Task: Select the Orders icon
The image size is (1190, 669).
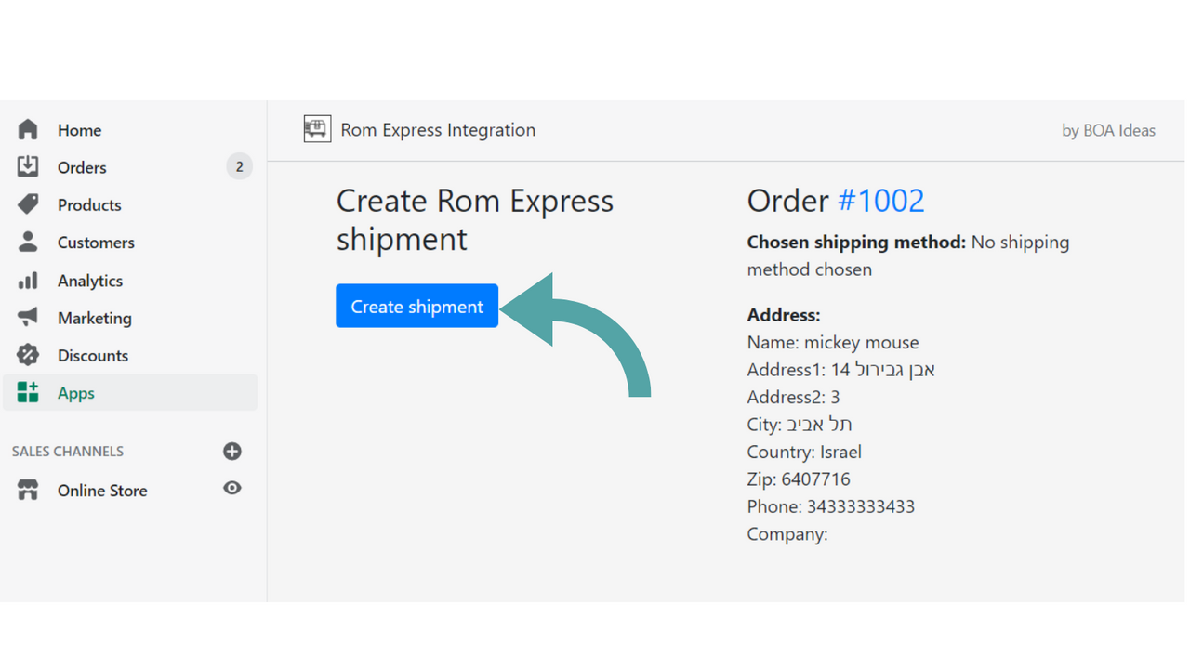Action: click(x=29, y=167)
